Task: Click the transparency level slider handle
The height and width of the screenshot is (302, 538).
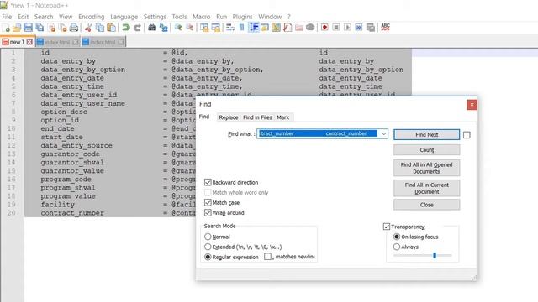Action: coord(435,255)
